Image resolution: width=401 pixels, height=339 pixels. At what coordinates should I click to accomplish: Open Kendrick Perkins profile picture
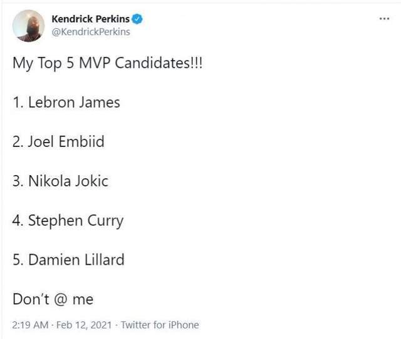coord(28,26)
